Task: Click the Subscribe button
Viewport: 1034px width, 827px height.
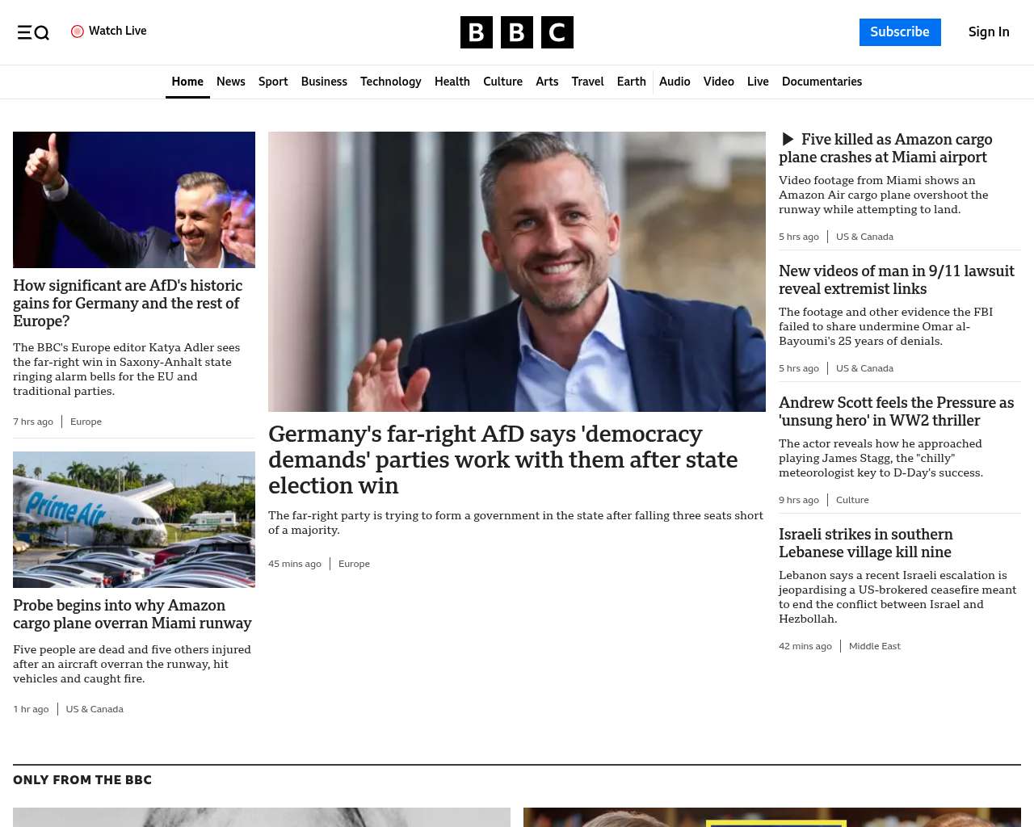Action: 900,32
